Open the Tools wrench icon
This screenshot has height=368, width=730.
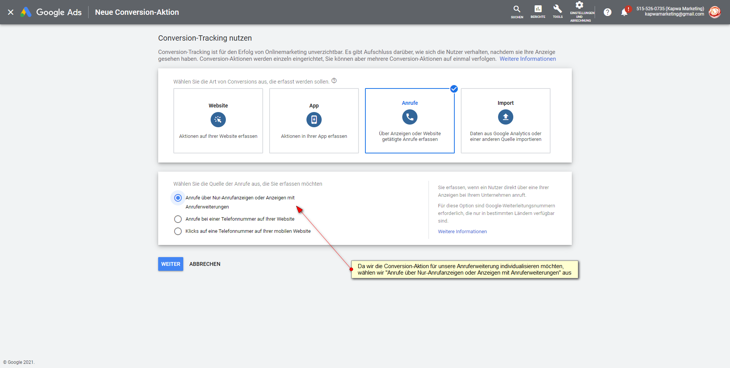[557, 9]
